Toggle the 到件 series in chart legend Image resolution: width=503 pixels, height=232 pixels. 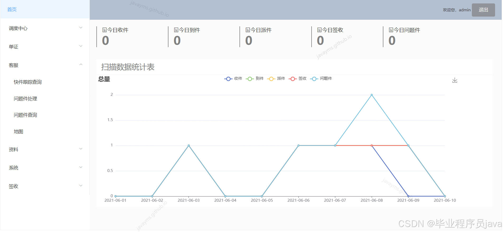pyautogui.click(x=255, y=78)
